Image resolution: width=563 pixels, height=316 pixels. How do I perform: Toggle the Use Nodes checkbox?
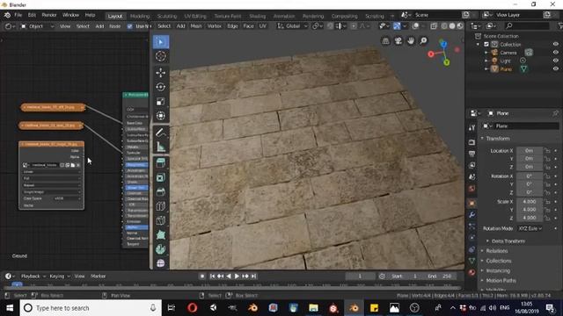129,26
